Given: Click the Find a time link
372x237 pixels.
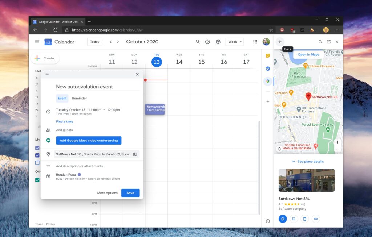Looking at the screenshot, I should coord(65,121).
